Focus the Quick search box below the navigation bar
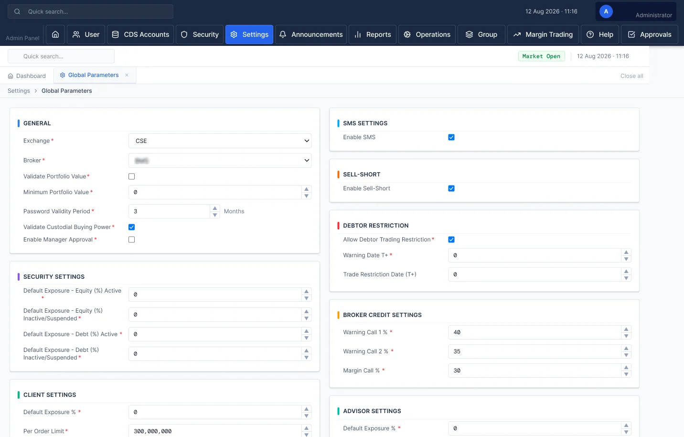This screenshot has height=437, width=684. point(61,56)
